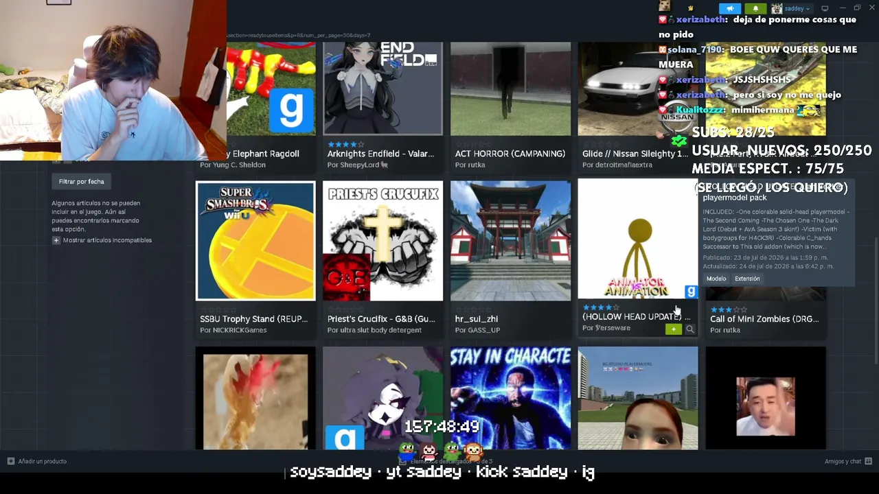Select the Modelo tag in the tooltip
The width and height of the screenshot is (879, 494).
click(x=716, y=279)
